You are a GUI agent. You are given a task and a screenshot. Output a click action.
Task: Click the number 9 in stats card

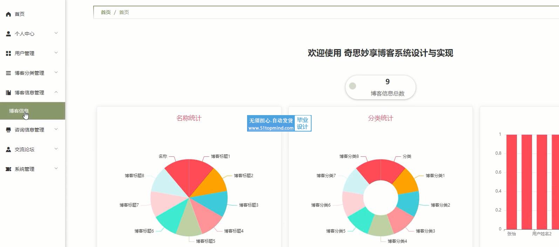coord(388,82)
